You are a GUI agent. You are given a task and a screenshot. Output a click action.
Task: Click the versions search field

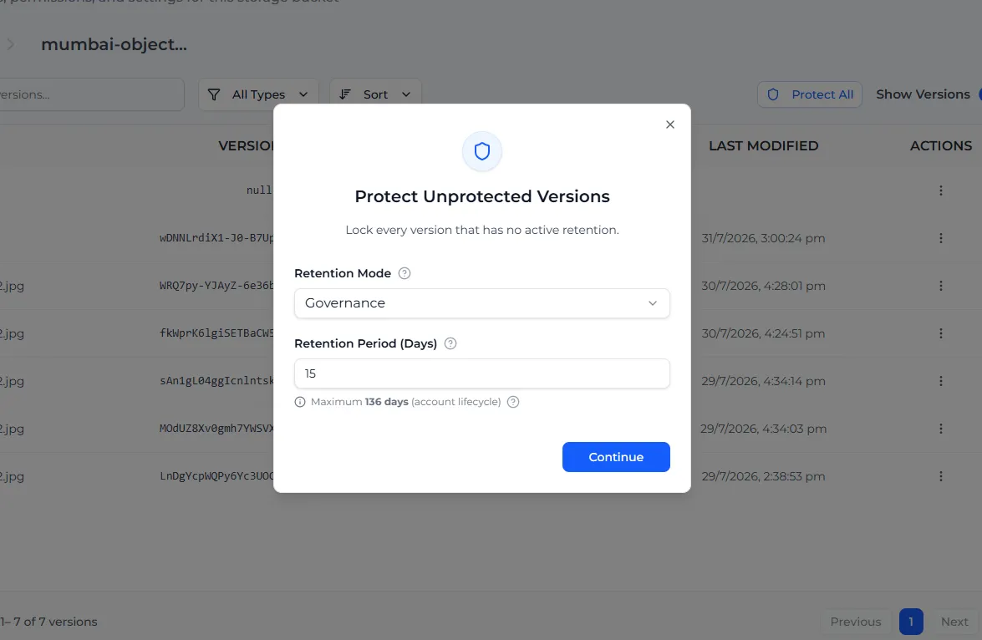[91, 94]
